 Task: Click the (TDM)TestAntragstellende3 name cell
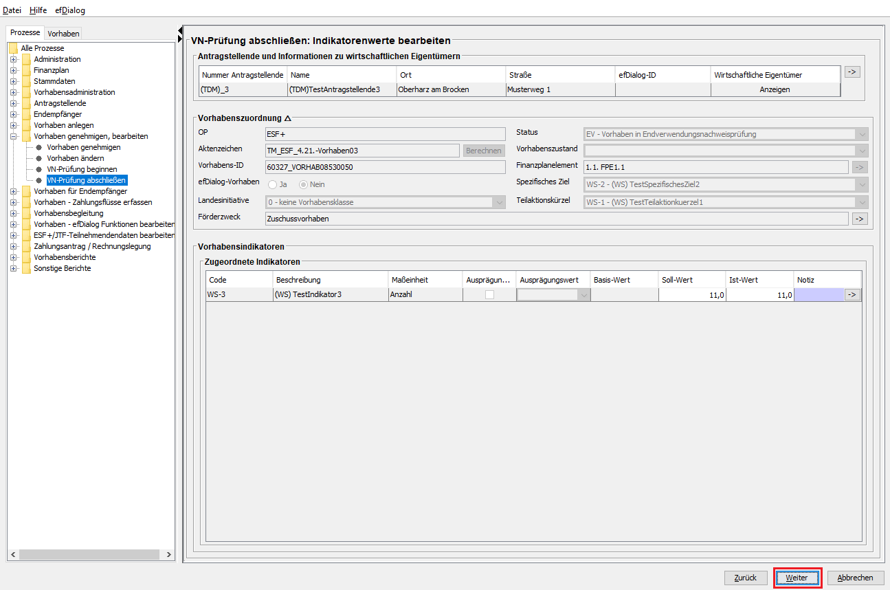click(342, 89)
